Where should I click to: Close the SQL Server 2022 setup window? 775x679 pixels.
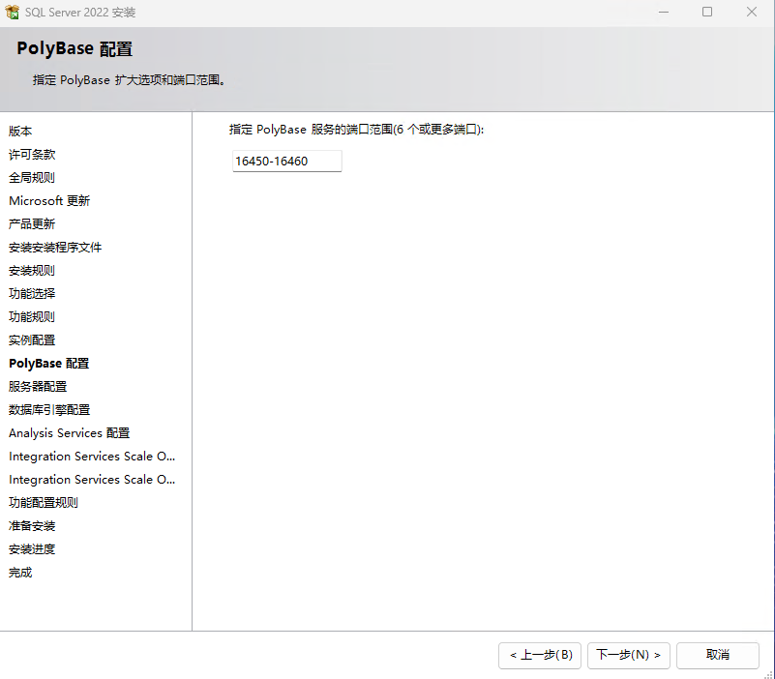coord(752,12)
